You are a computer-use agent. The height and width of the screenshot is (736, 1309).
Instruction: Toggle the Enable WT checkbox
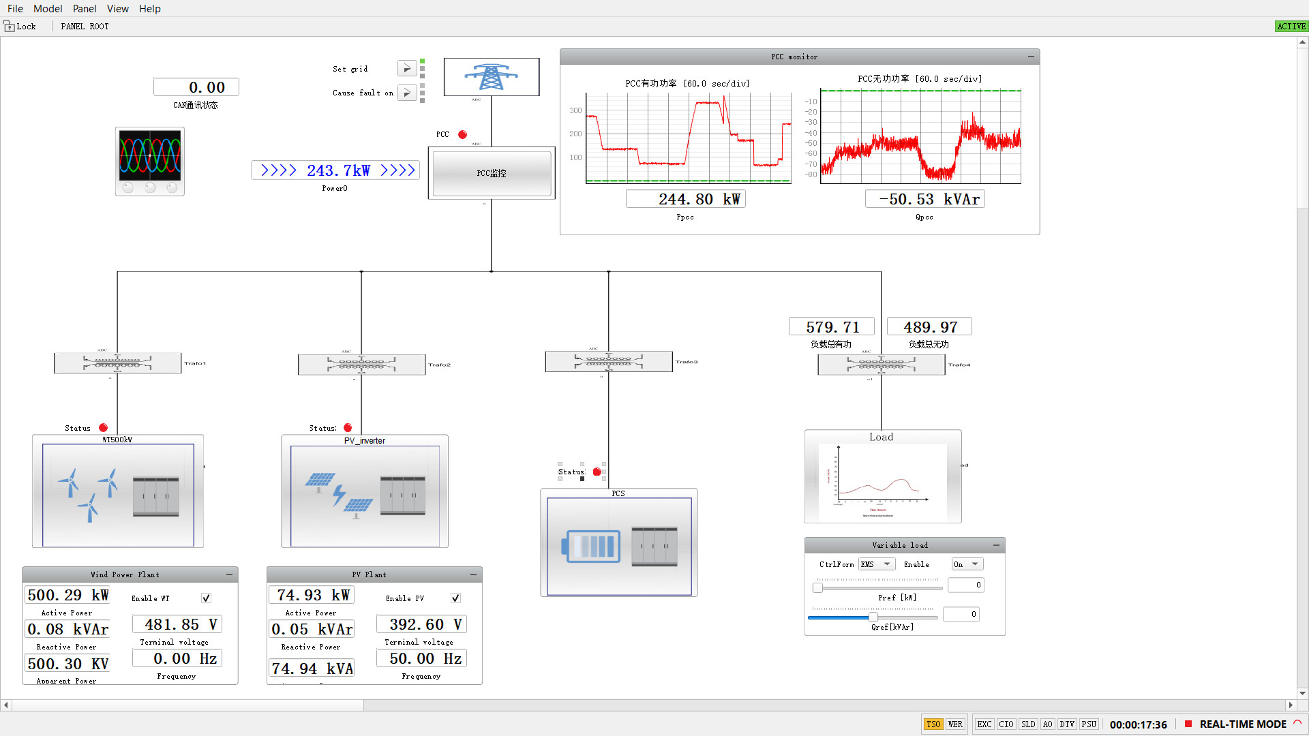(x=205, y=598)
